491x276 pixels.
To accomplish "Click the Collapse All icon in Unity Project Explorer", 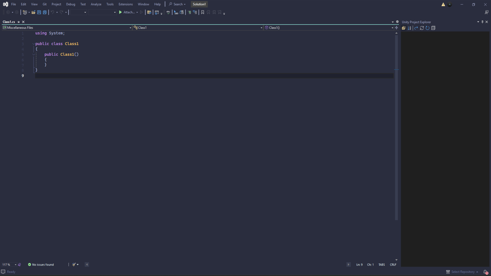I will (x=433, y=28).
